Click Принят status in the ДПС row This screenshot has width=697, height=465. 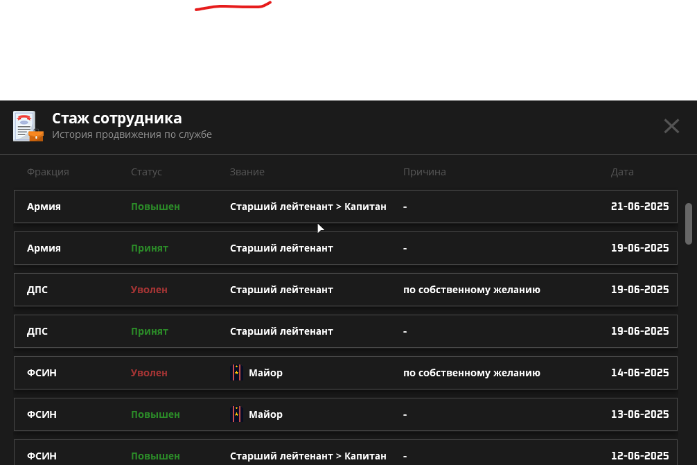[x=150, y=331]
